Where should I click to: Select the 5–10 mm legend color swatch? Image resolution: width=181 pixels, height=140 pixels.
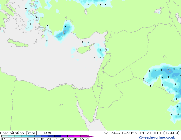tap(31, 136)
